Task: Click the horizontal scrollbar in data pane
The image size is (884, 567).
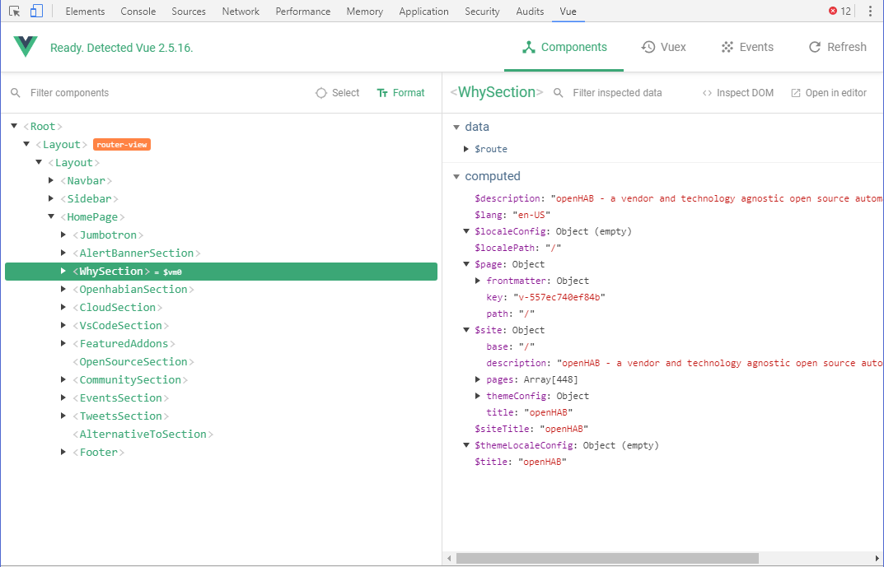Action: (x=607, y=558)
